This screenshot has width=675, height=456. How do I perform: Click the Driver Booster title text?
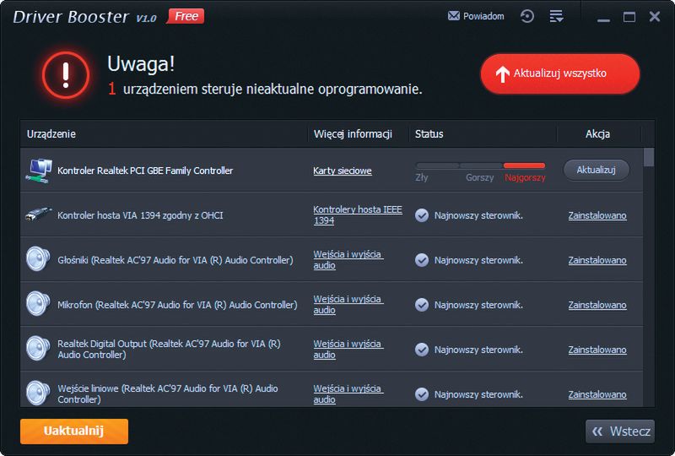pyautogui.click(x=71, y=17)
